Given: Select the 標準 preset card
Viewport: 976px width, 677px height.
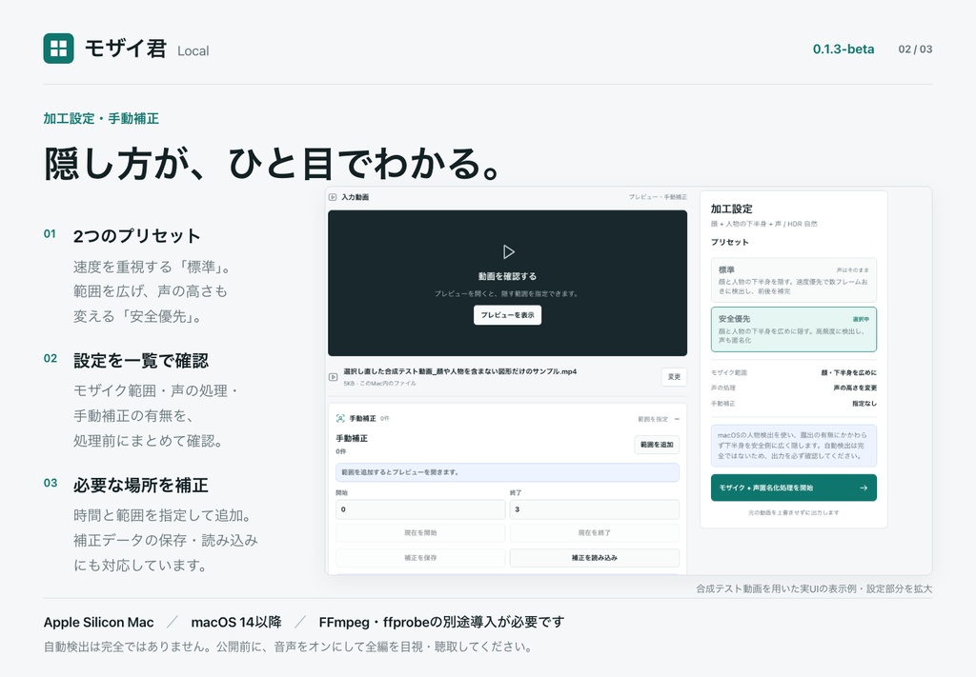Looking at the screenshot, I should [x=794, y=280].
